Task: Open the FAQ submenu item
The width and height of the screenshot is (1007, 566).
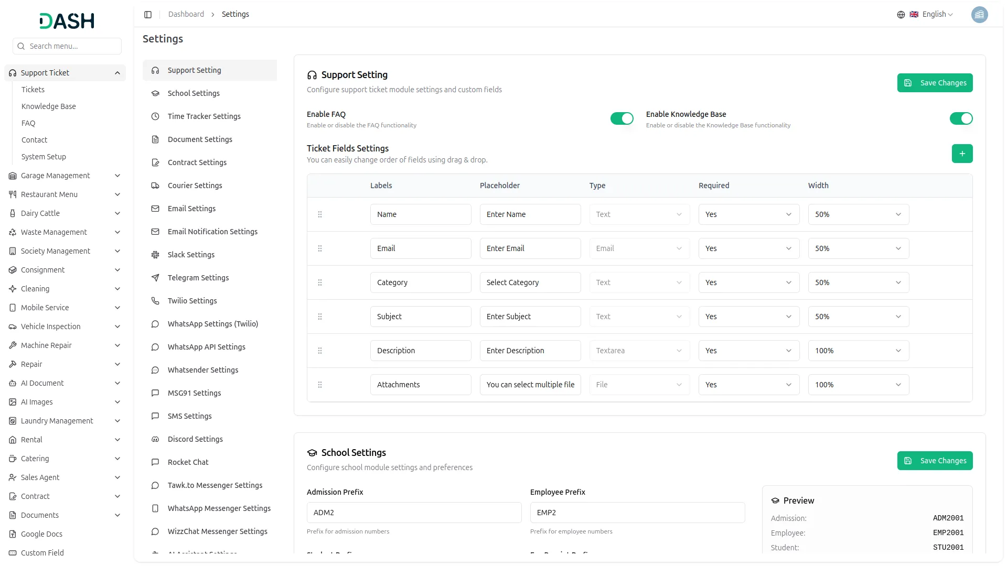Action: tap(28, 123)
